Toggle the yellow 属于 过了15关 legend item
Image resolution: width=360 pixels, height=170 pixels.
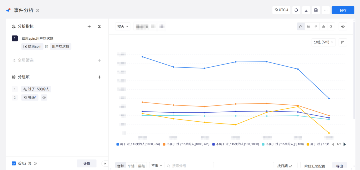click(x=318, y=144)
